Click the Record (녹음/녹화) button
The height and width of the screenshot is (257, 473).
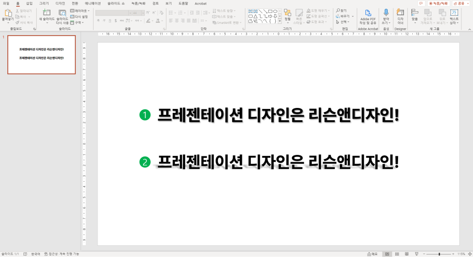coord(438,3)
